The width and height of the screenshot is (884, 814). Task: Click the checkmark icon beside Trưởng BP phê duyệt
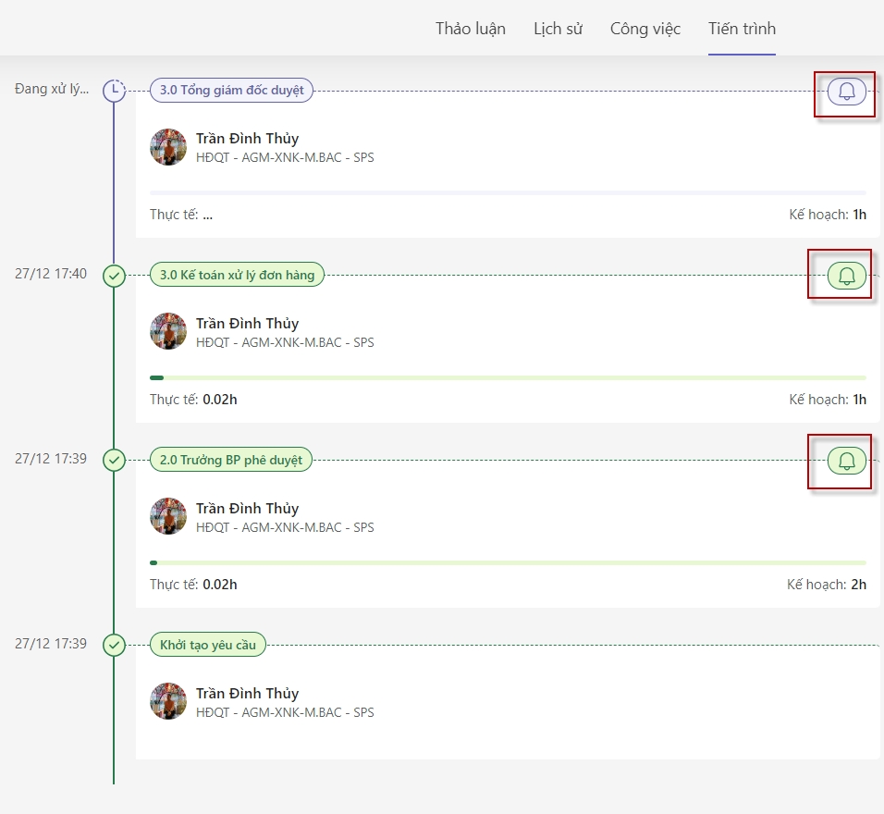(114, 460)
